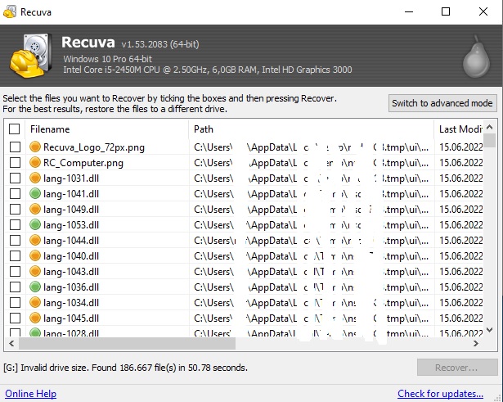Tick checkbox for lang-1044.dll

(15, 240)
